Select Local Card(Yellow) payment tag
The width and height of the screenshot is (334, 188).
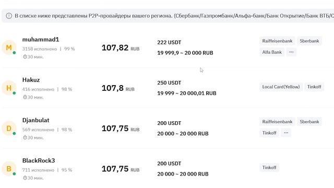tap(281, 87)
